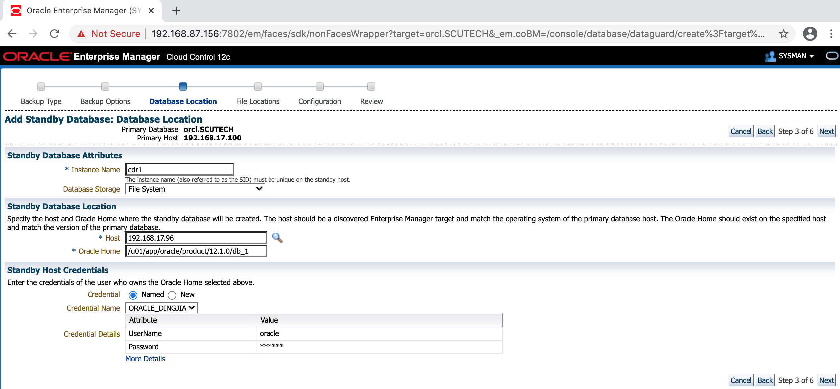Click the Oracle Home input field

tap(196, 251)
